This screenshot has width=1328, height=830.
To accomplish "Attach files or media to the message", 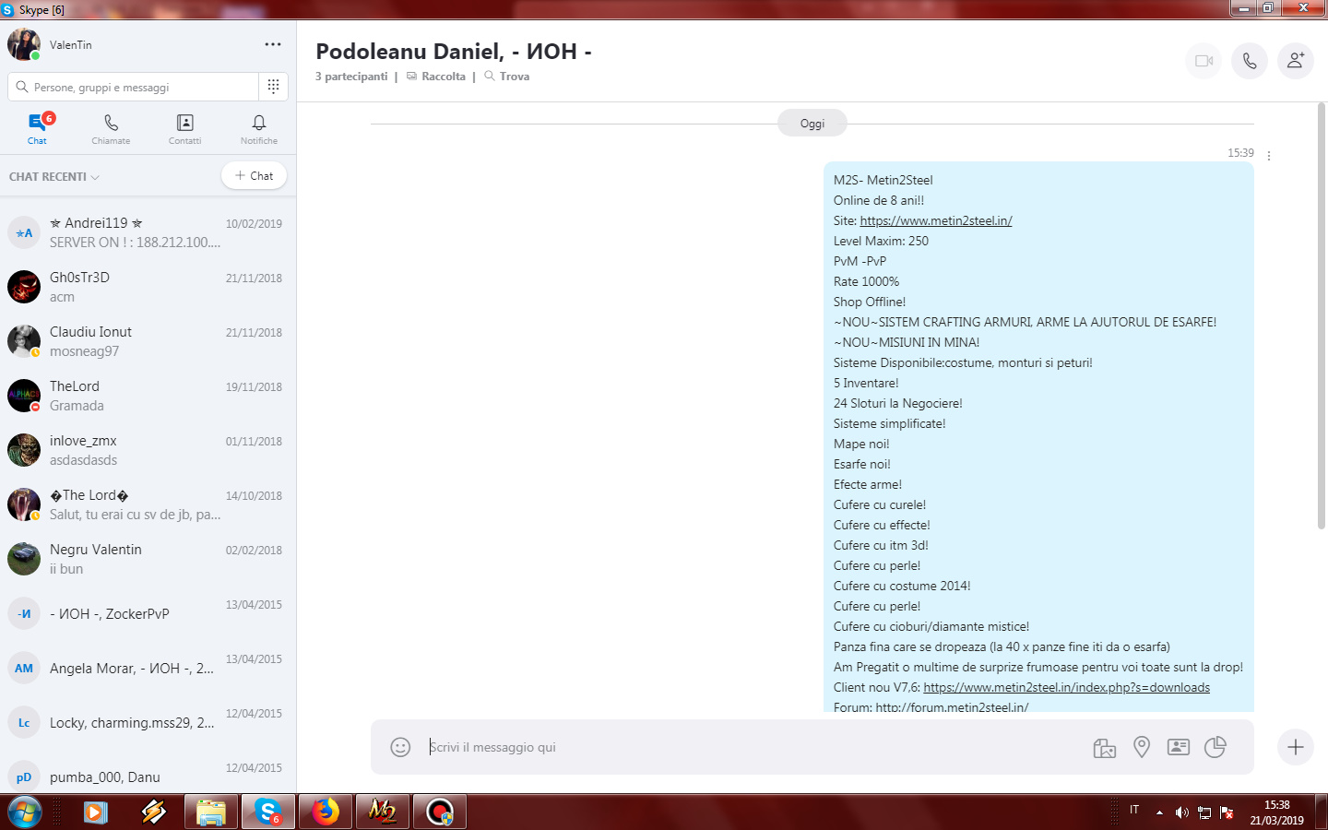I will pos(1105,747).
